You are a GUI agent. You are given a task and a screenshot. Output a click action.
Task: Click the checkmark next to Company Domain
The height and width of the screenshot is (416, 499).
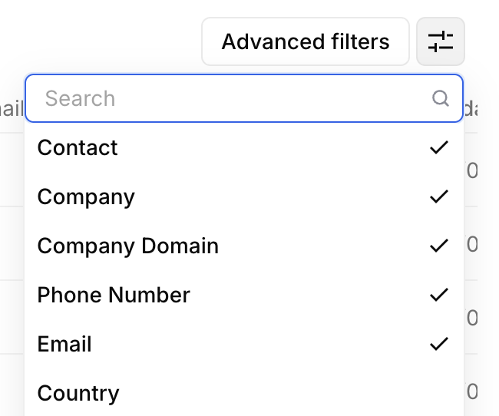tap(439, 246)
